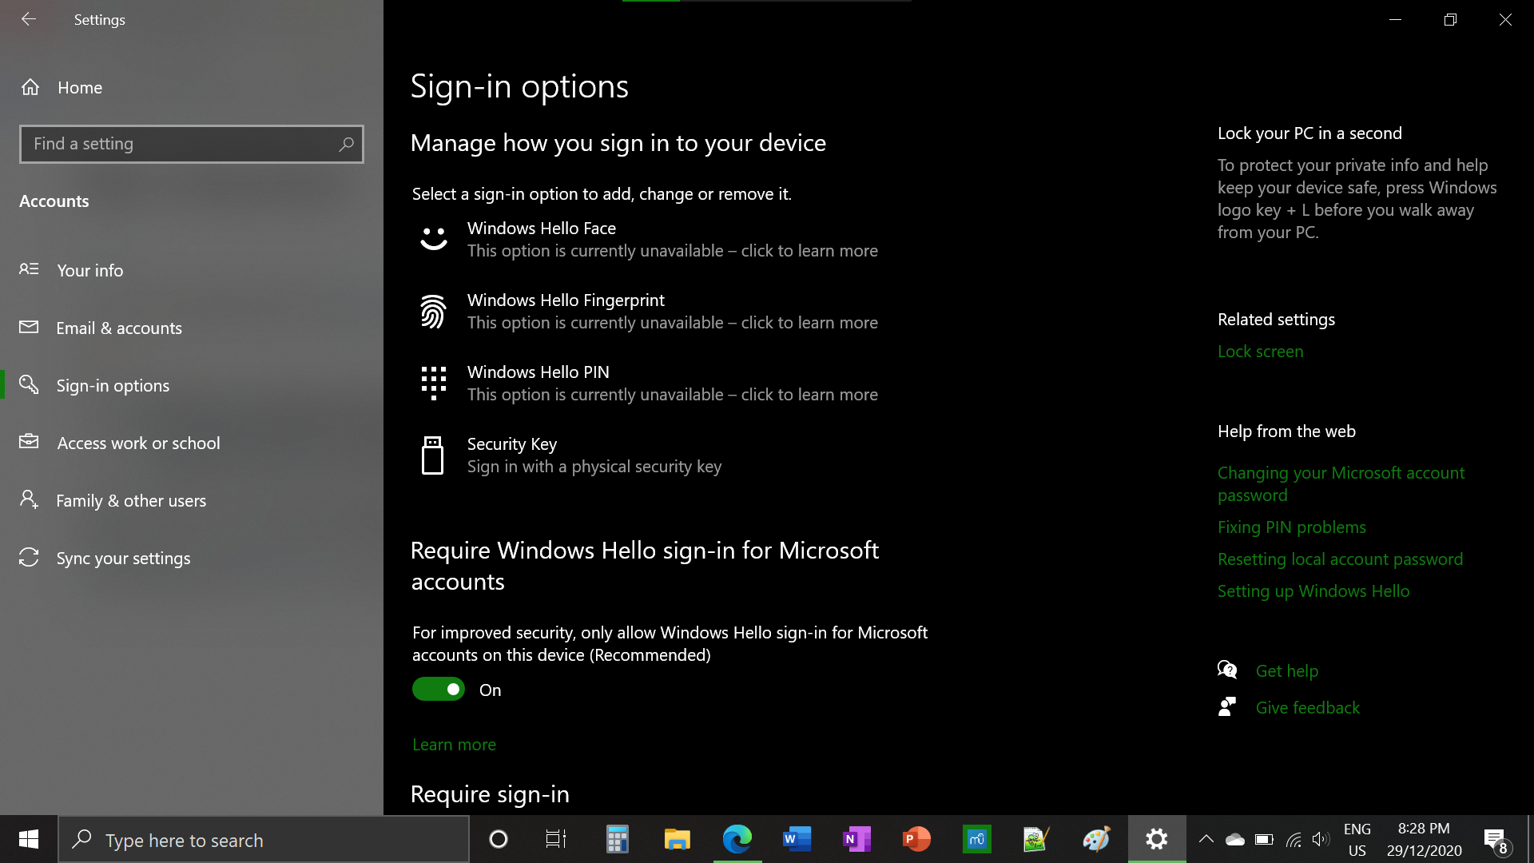The image size is (1534, 863).
Task: Expand the Security Key sign-in option
Action: point(594,455)
